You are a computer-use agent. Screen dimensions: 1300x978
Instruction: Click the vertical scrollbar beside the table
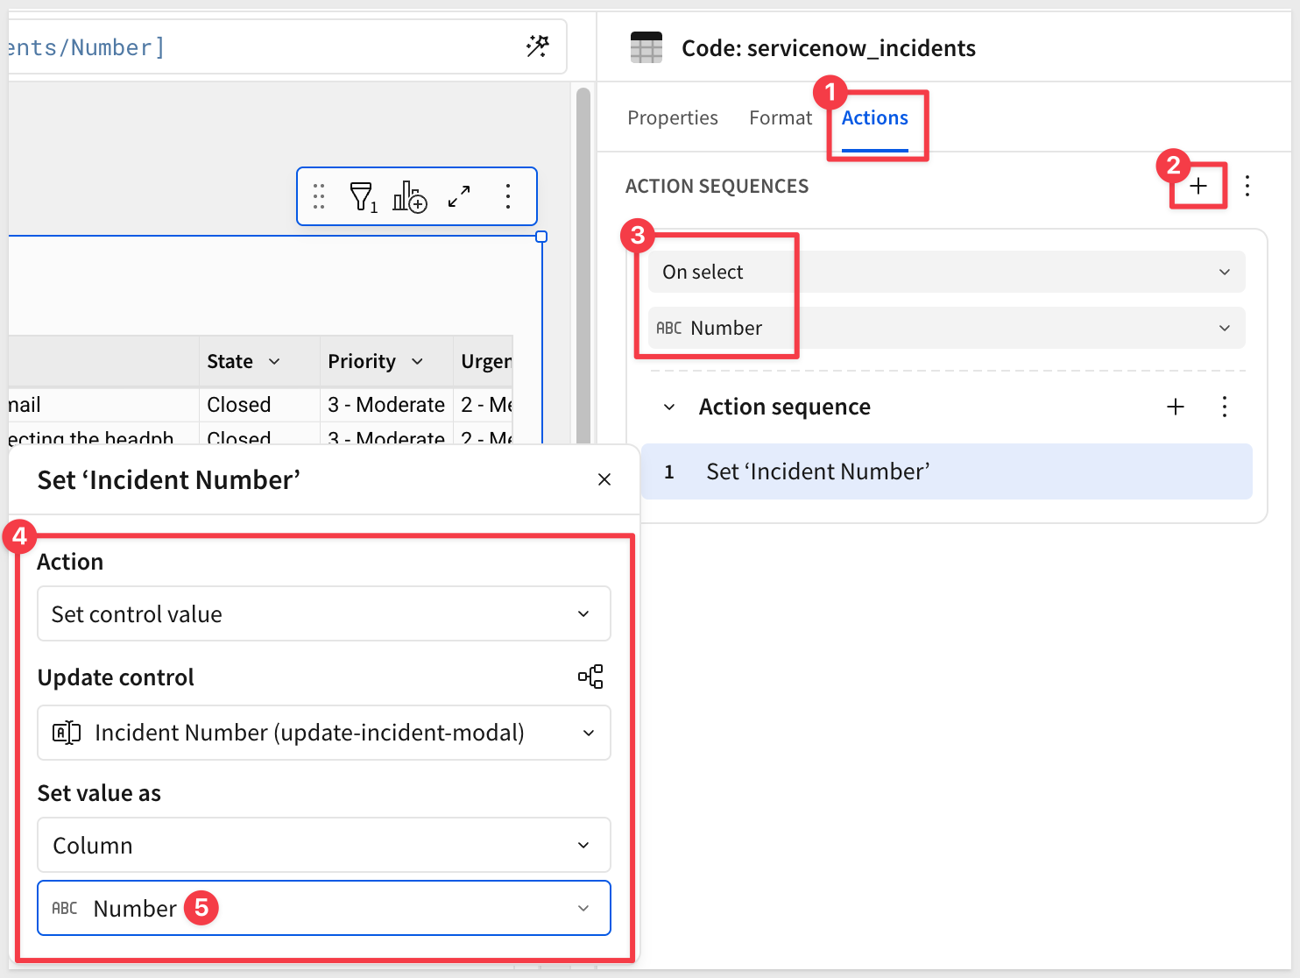click(583, 263)
